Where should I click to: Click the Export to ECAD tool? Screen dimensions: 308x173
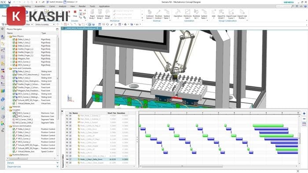click(221, 15)
